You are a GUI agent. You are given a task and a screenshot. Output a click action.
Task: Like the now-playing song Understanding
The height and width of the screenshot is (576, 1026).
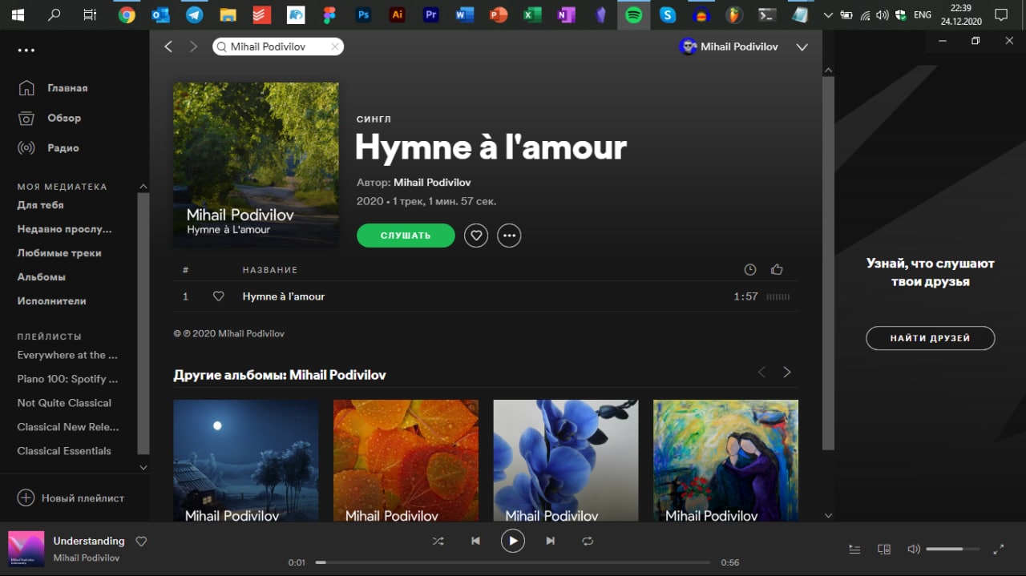(x=141, y=542)
